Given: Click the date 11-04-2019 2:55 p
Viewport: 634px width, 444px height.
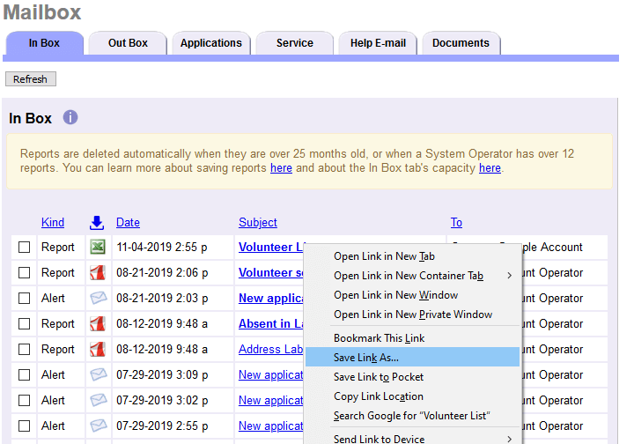Looking at the screenshot, I should (162, 247).
